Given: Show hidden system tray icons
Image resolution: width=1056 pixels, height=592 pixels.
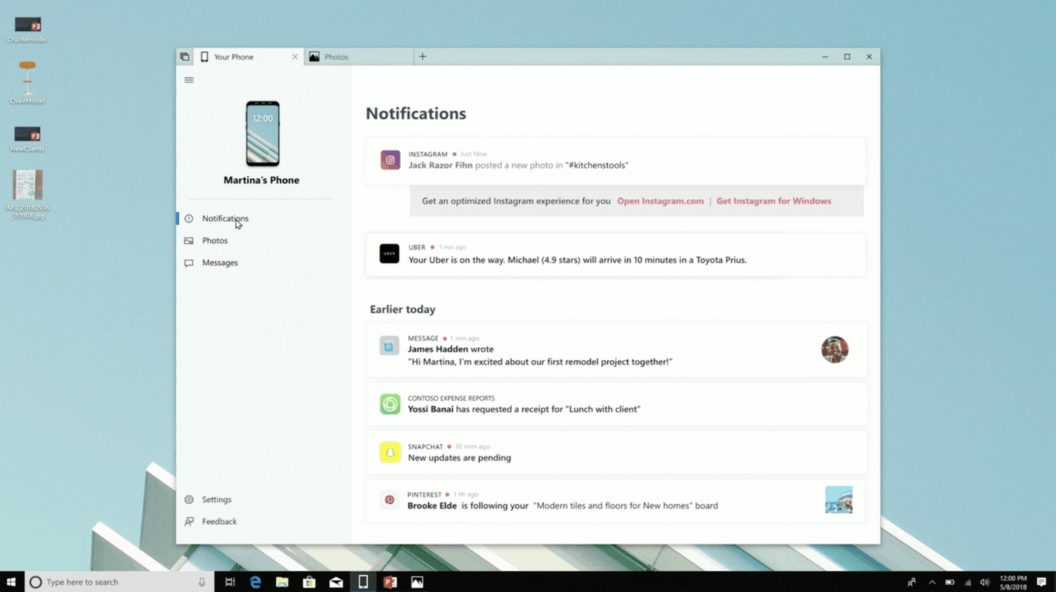Looking at the screenshot, I should coord(932,582).
